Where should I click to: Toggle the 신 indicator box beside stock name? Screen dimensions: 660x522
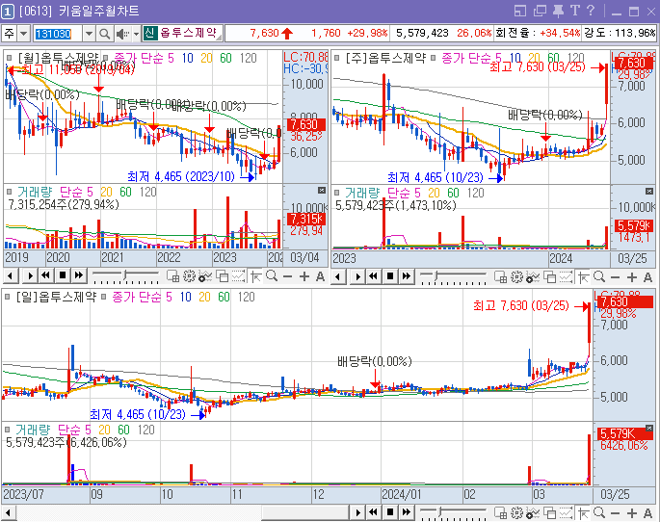pyautogui.click(x=150, y=33)
